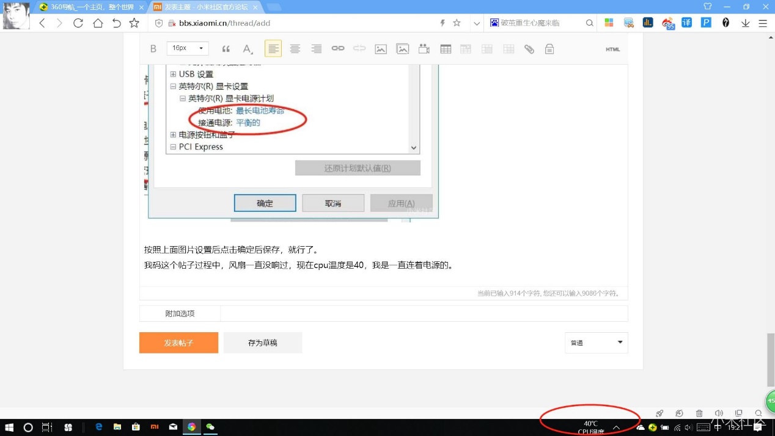Screen dimensions: 775x436
Task: Open the multi-image upload icon
Action: click(x=402, y=49)
